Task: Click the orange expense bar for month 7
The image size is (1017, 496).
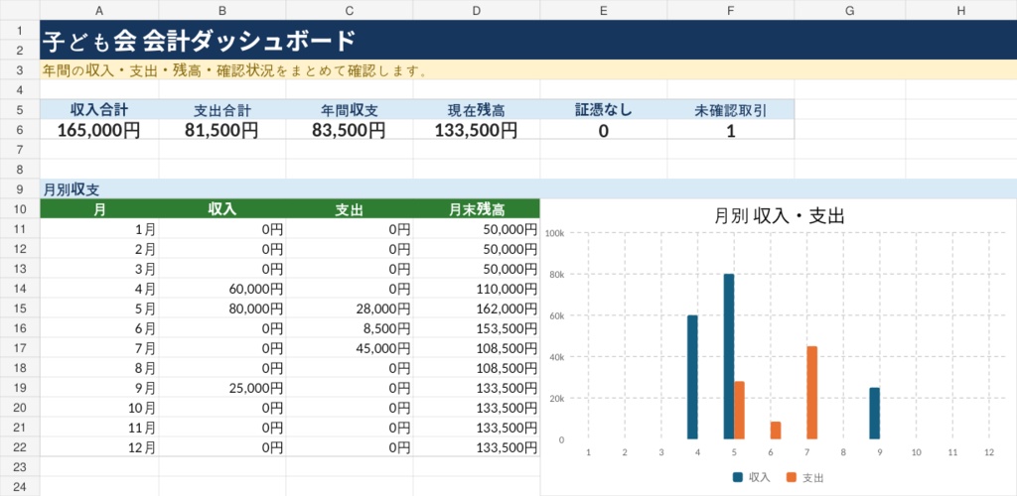Action: pos(812,393)
